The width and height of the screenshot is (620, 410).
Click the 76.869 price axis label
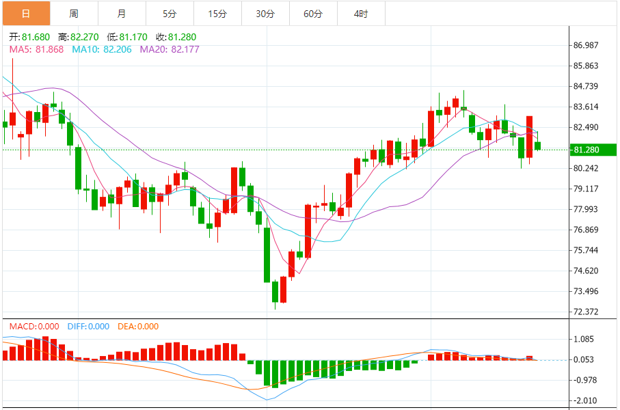[586, 230]
